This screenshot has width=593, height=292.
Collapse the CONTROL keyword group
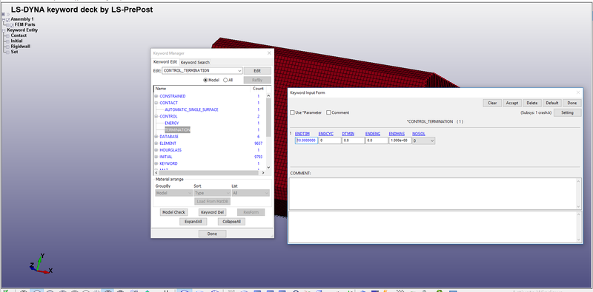(x=156, y=117)
